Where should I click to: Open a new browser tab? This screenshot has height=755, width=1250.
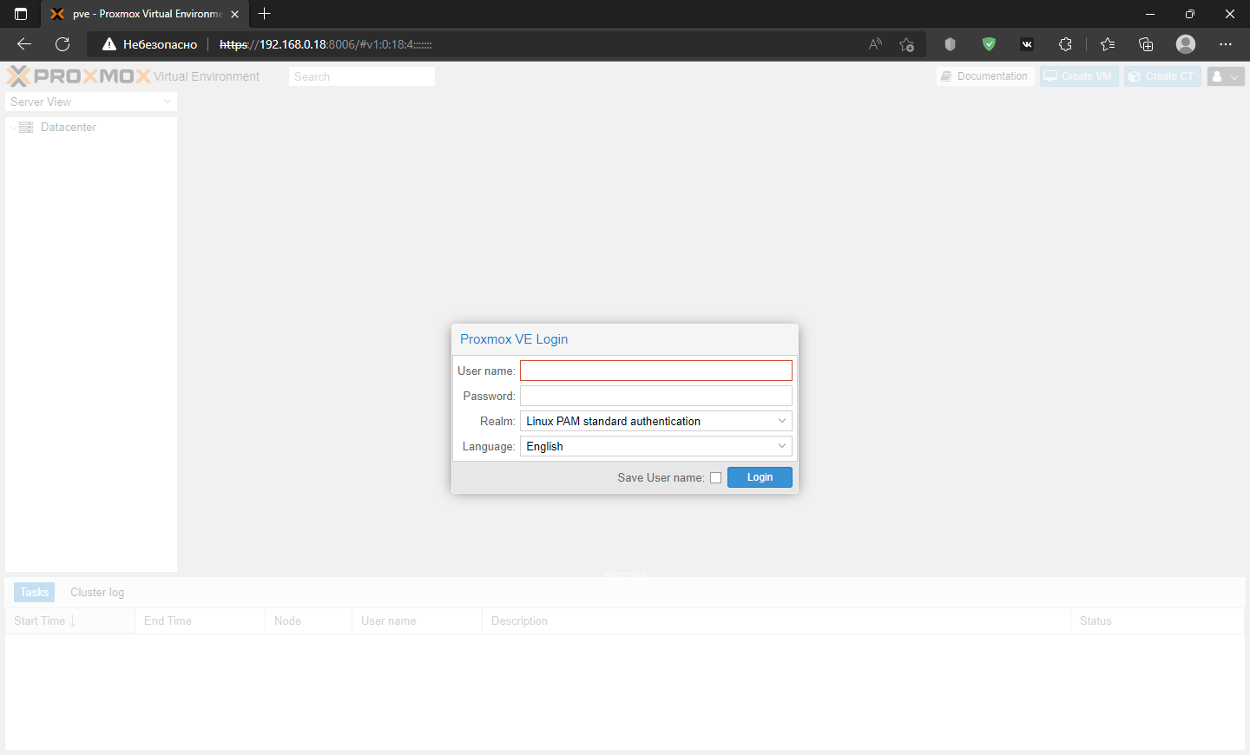[265, 14]
